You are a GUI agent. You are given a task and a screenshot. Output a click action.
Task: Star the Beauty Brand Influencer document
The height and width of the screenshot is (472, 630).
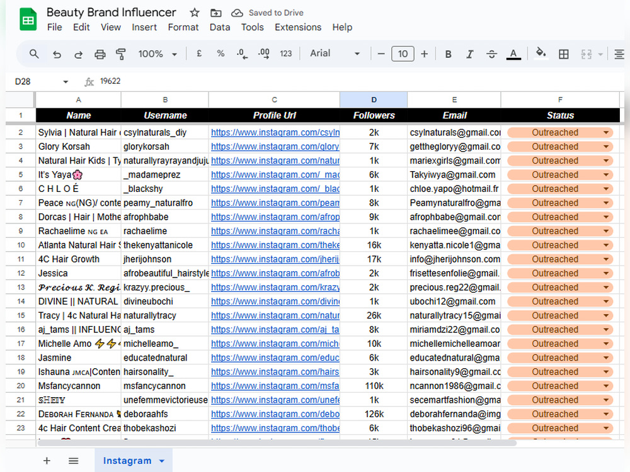tap(195, 13)
